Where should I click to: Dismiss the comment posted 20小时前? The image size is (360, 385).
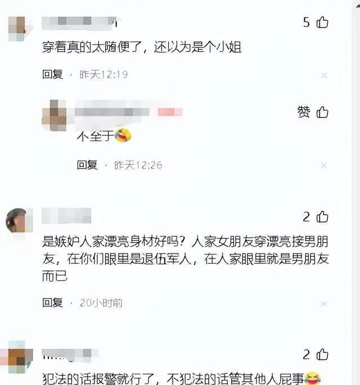[x=324, y=304]
